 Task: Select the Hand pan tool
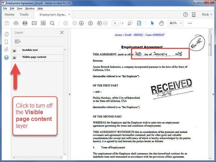tap(162, 23)
